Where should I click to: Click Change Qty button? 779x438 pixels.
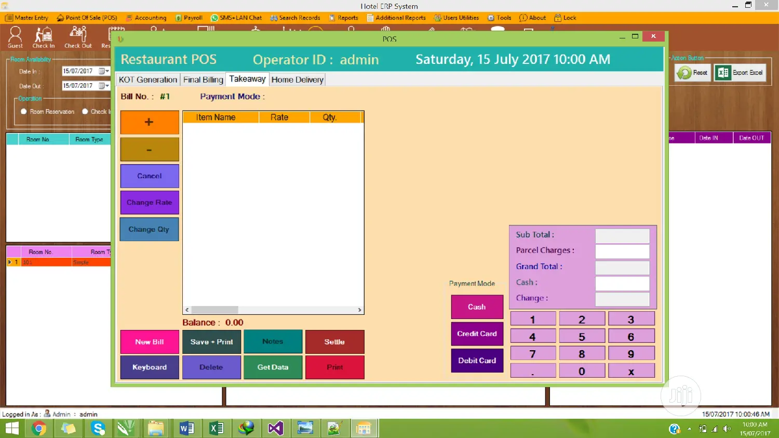pyautogui.click(x=149, y=229)
